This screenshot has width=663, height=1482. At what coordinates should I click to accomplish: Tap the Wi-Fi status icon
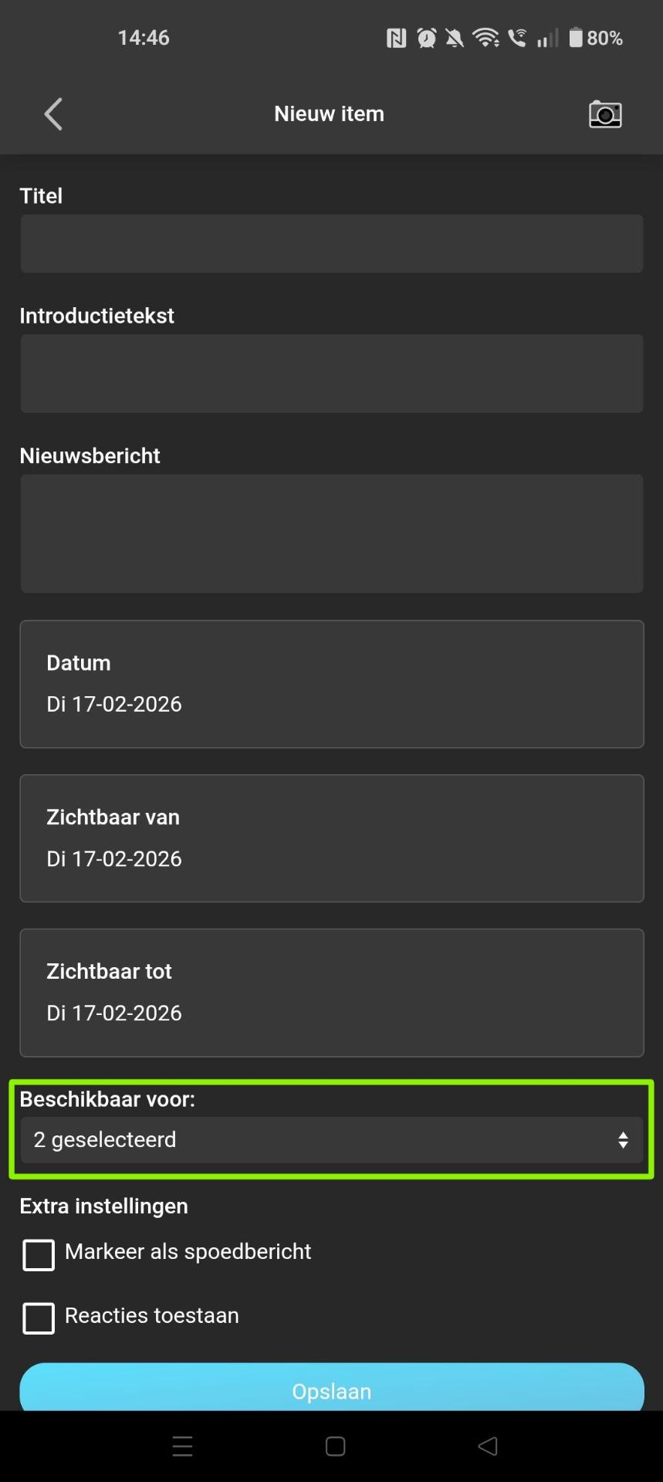click(485, 38)
